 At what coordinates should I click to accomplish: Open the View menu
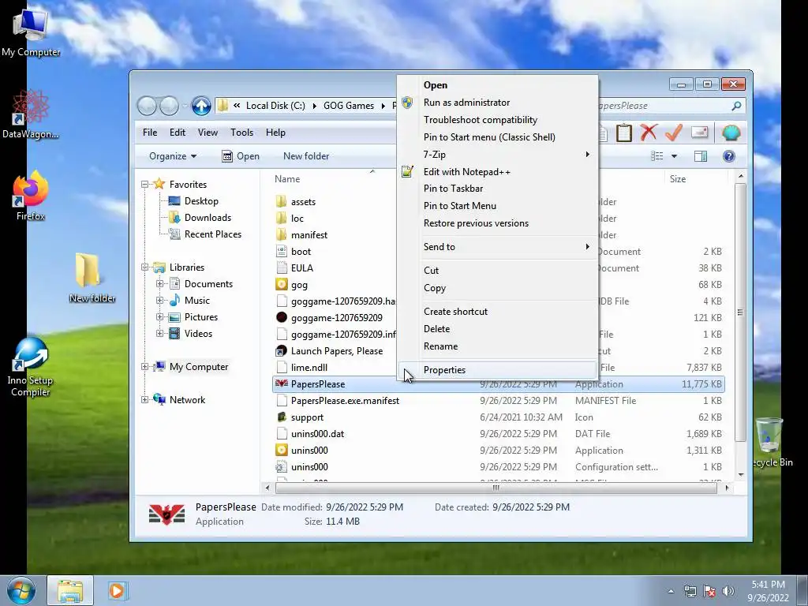(208, 133)
